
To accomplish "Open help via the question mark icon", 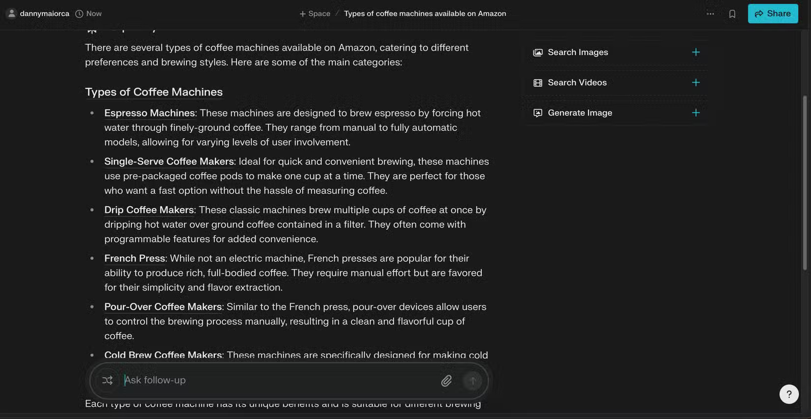I will point(789,394).
